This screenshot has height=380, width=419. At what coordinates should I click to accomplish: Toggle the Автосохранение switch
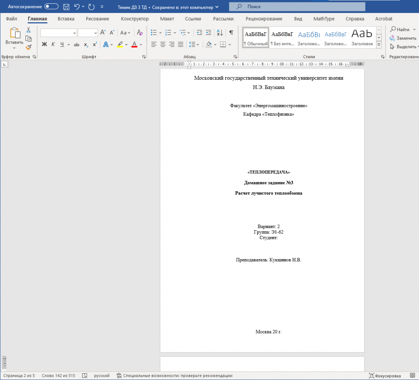point(51,6)
